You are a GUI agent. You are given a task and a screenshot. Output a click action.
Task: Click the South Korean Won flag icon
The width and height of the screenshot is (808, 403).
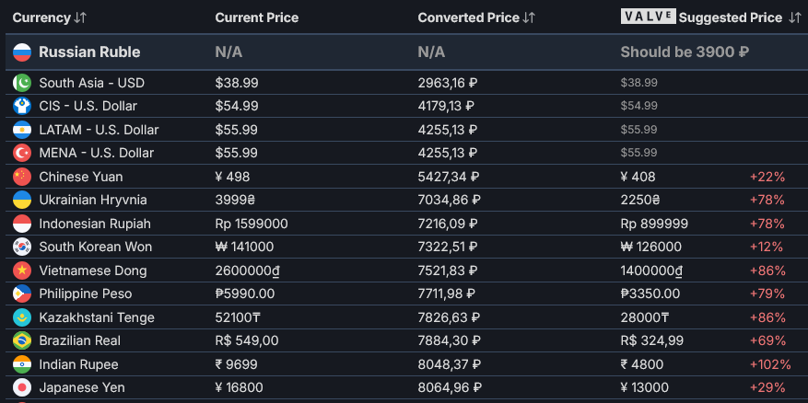pos(22,247)
